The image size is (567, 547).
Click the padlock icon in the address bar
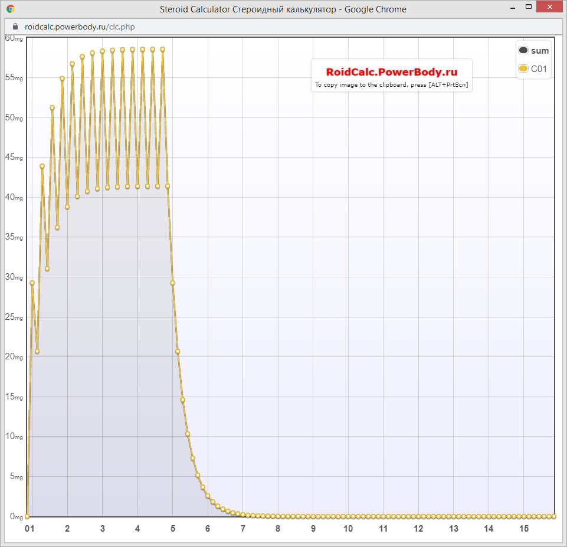pos(16,27)
